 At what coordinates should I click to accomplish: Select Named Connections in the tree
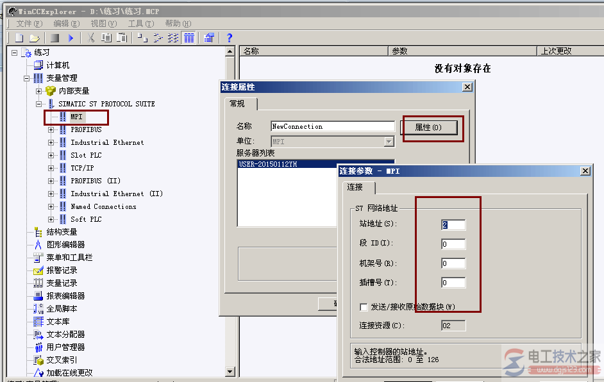(x=103, y=206)
